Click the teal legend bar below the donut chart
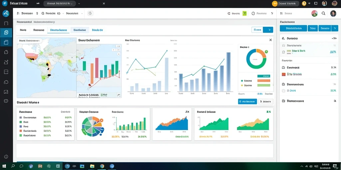Screen dimensions: 341x170 [264, 76]
